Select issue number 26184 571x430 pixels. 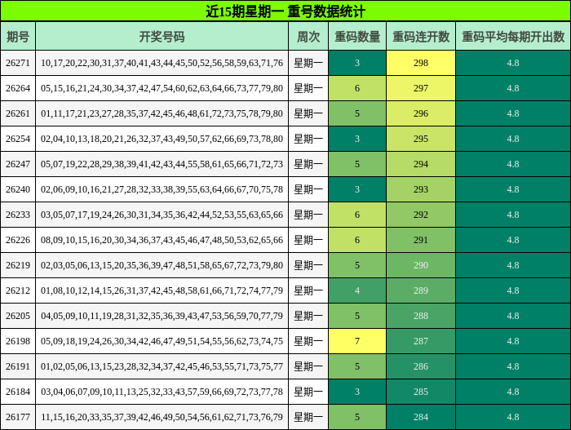coord(18,392)
